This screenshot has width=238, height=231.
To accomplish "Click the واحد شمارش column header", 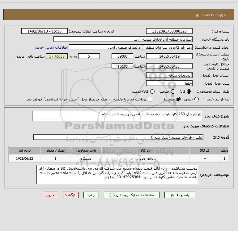I will [86, 150].
